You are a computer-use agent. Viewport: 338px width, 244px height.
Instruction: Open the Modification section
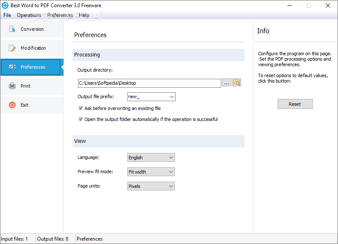32,48
